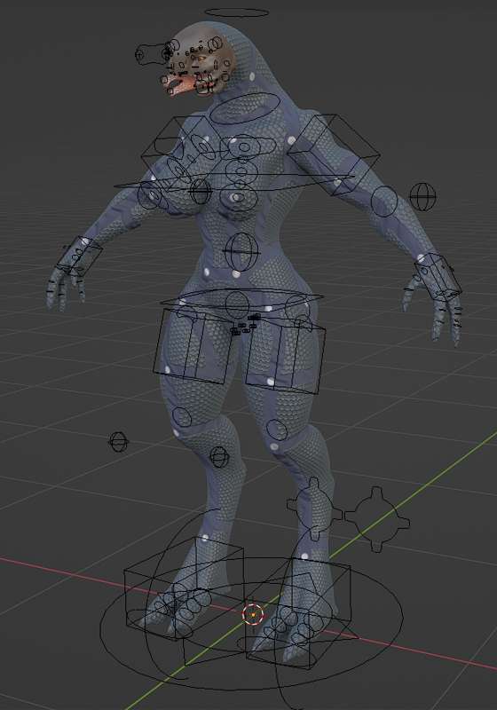The image size is (497, 710).
Task: Select the hand box control on viewer's left
Action: tap(79, 256)
